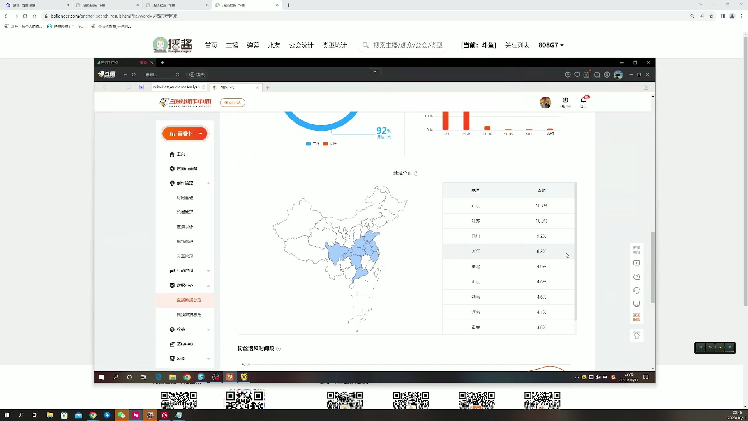Screen dimensions: 748x421
Task: Open 下载中心 download icon in creation center header
Action: (565, 102)
